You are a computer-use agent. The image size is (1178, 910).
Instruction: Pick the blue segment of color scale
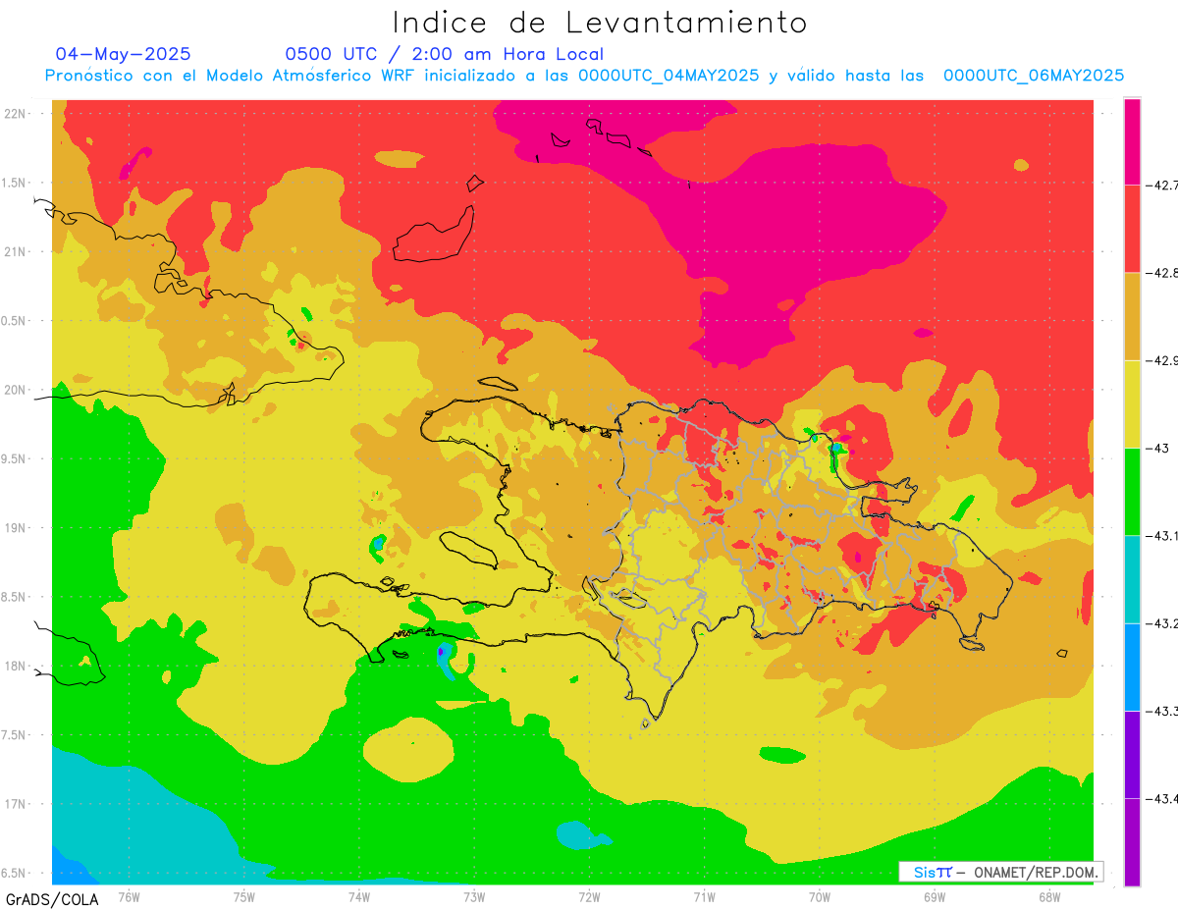(1132, 668)
